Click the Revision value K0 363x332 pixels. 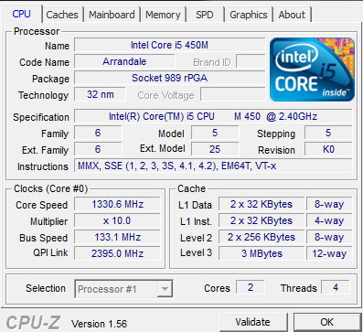[328, 149]
